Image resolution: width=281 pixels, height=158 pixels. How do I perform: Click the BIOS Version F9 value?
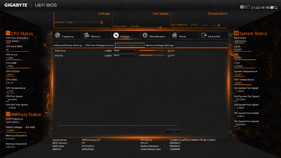(83, 143)
